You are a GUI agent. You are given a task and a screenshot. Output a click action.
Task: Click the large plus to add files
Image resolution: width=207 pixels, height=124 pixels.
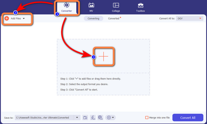coord(103,56)
